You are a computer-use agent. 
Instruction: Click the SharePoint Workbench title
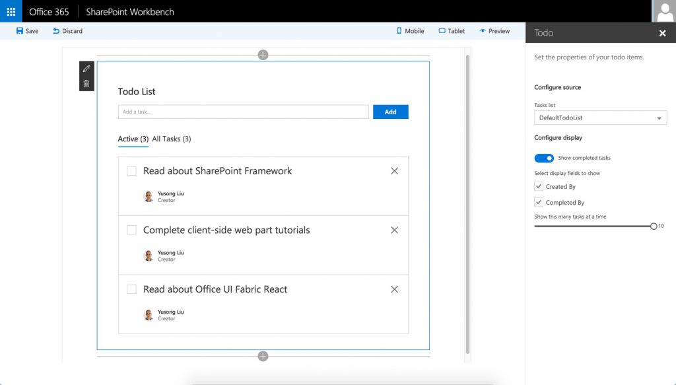coord(130,12)
